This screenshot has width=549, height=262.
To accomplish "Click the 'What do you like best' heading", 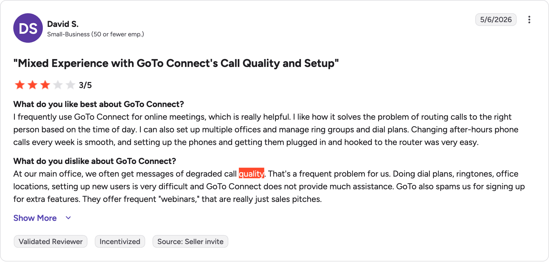I will (99, 104).
